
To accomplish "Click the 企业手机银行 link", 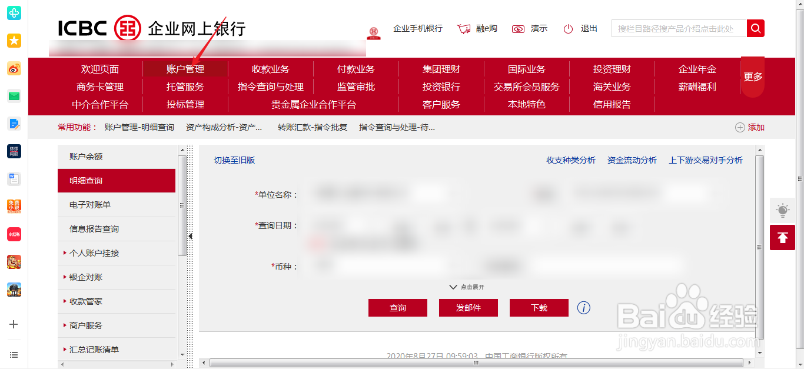I will tap(418, 28).
